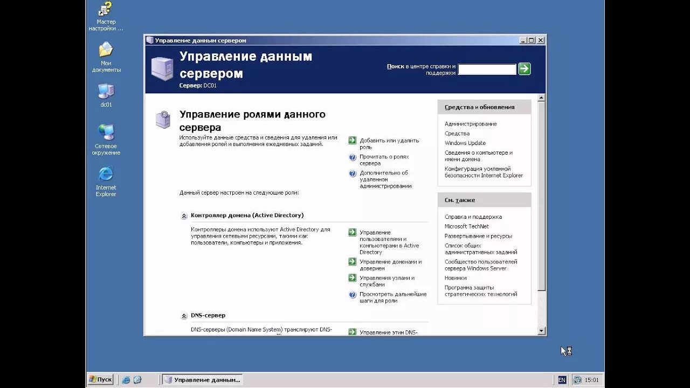Click green arrow for Управление узлами и службами

353,278
